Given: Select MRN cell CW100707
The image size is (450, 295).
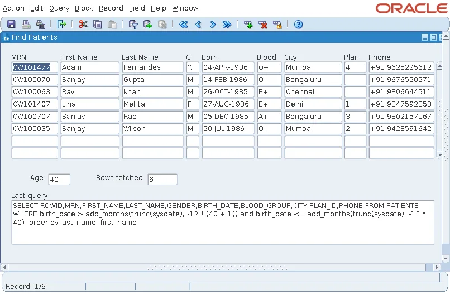Looking at the screenshot, I should click(x=35, y=117).
